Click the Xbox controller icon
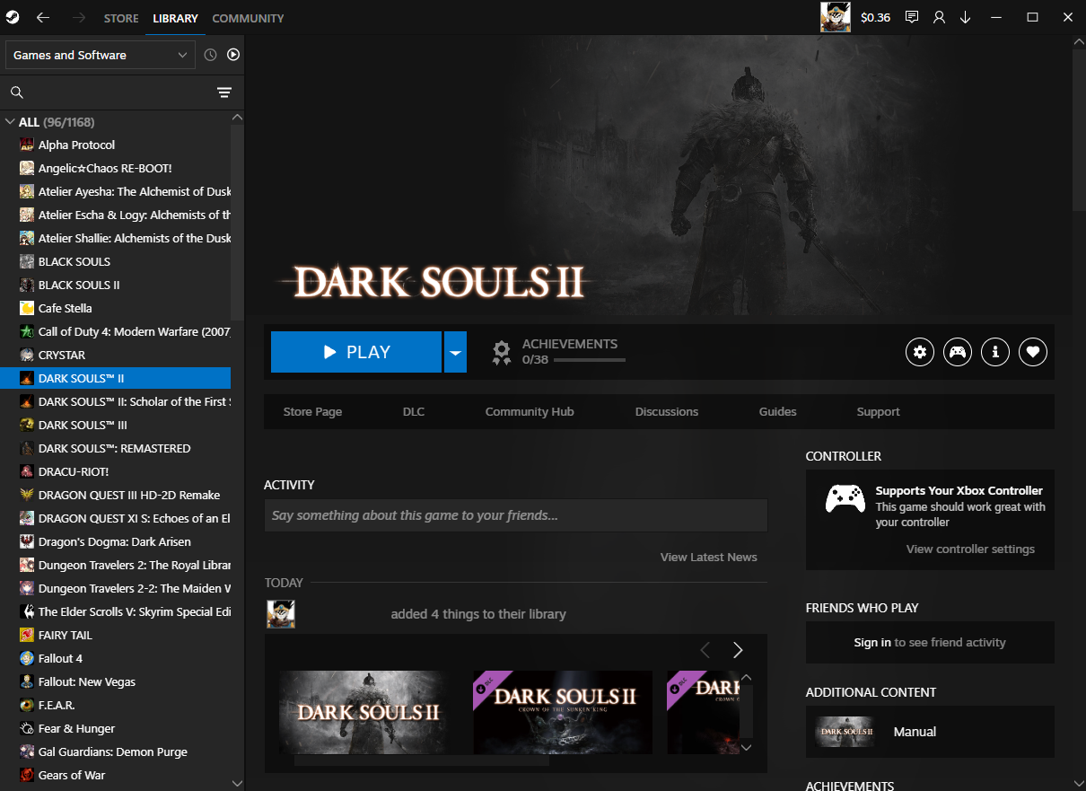1086x791 pixels. click(x=845, y=498)
